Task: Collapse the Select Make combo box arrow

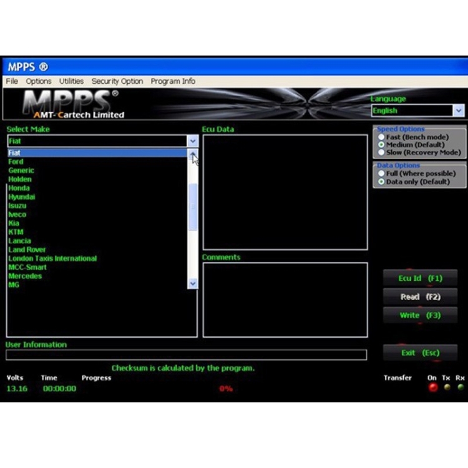Action: 192,142
